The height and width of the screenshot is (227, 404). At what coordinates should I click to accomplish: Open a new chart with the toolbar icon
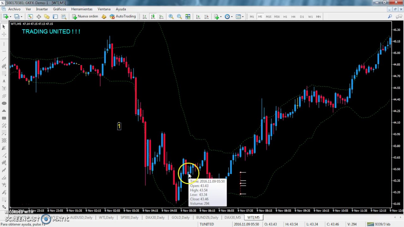(x=6, y=17)
